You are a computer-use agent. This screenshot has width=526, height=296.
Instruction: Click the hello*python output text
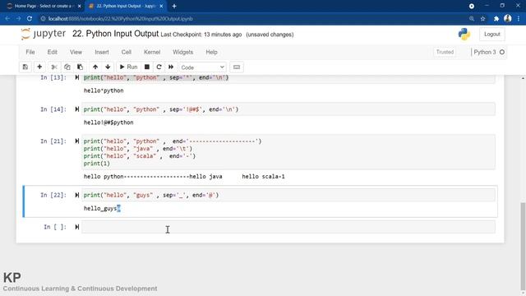104,90
